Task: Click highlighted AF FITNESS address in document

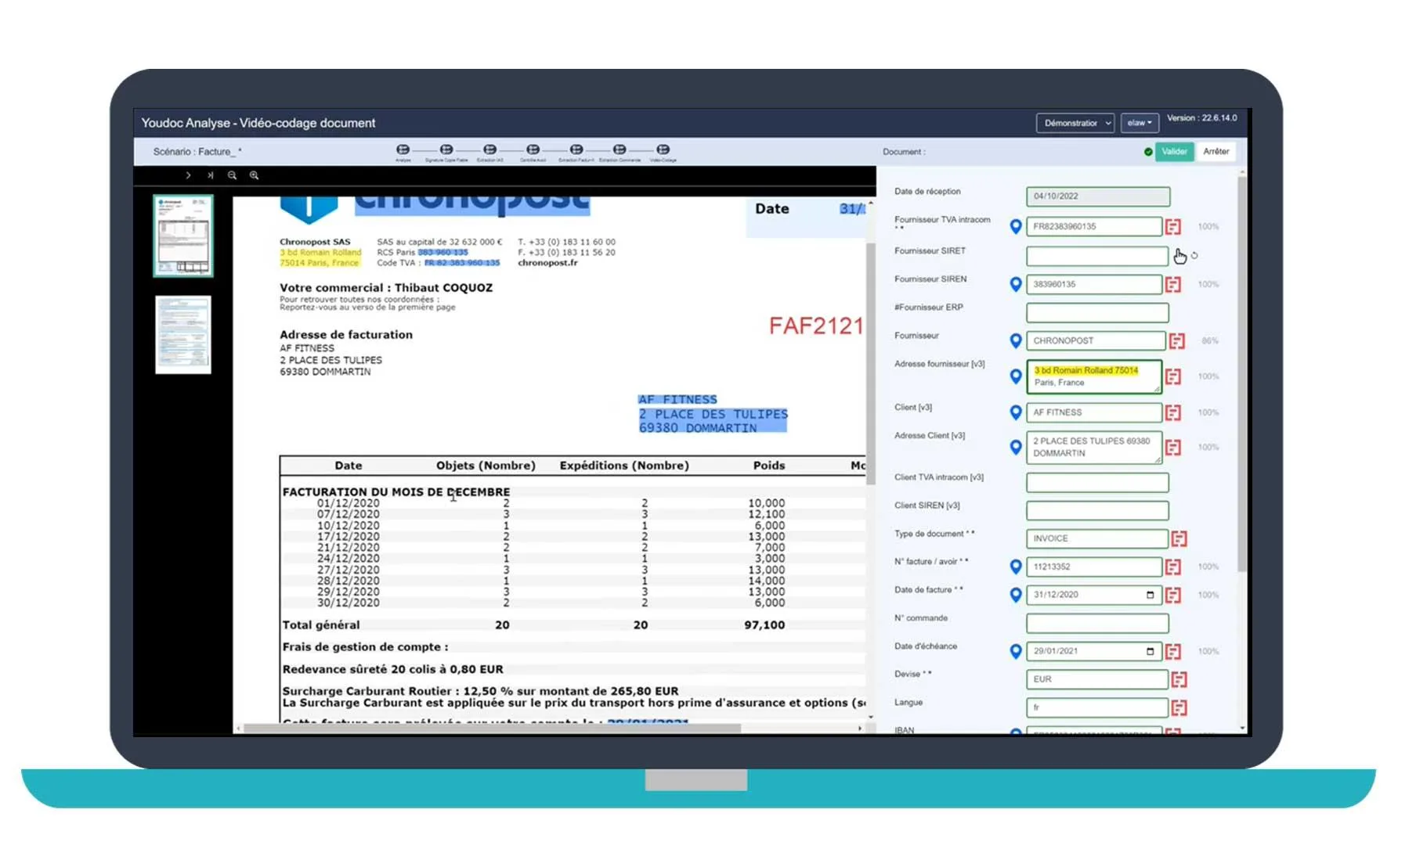Action: click(x=713, y=414)
